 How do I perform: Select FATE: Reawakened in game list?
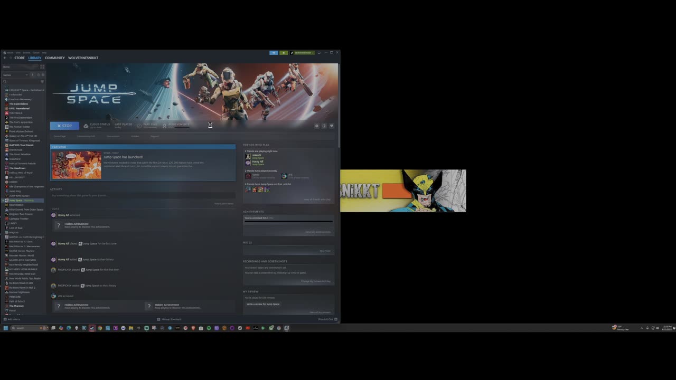pos(19,109)
